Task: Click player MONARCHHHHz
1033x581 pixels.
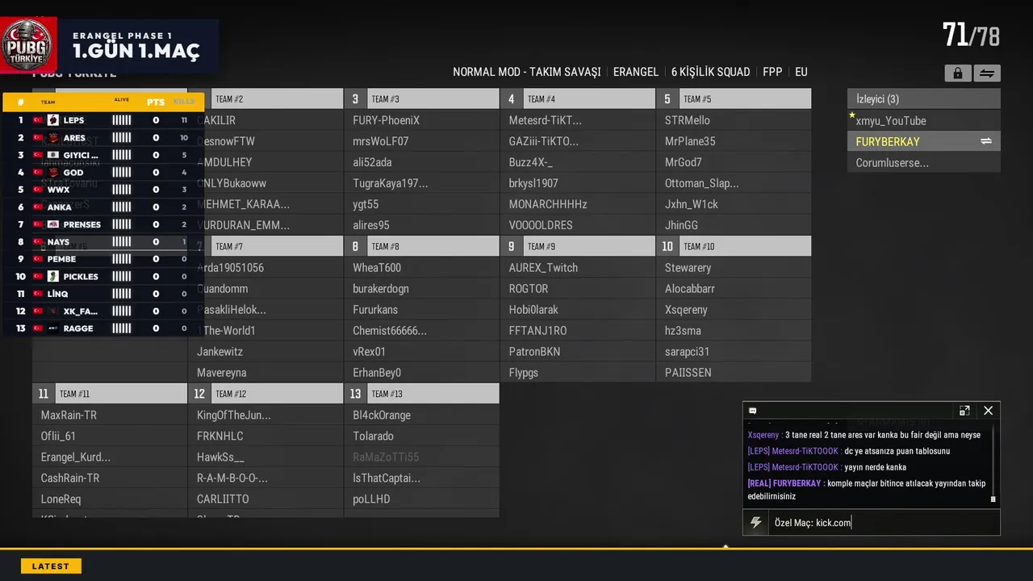Action: click(x=578, y=204)
